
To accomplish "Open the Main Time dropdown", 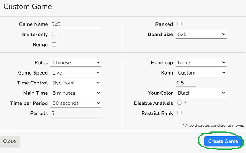I will 76,93.
